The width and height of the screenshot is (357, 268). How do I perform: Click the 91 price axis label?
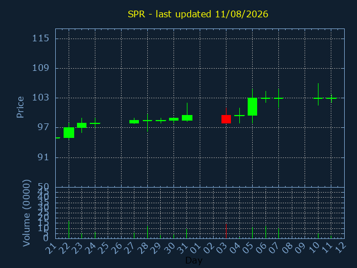coord(44,157)
